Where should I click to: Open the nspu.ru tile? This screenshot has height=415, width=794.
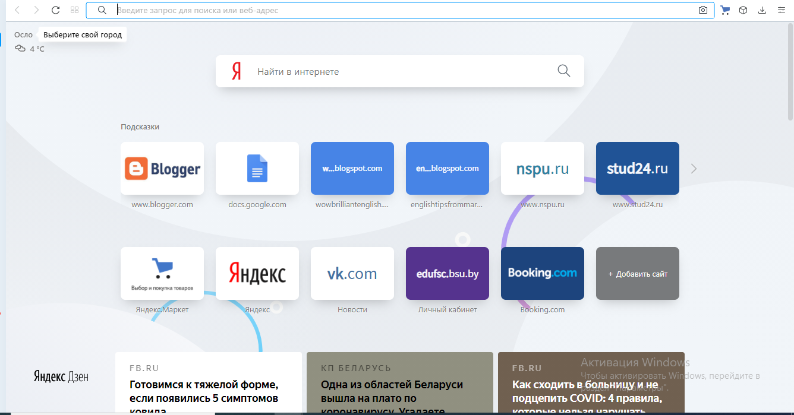pyautogui.click(x=543, y=169)
